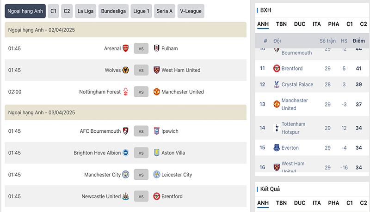Select TBN tab in BXH standings
The height and width of the screenshot is (212, 370).
pos(281,24)
